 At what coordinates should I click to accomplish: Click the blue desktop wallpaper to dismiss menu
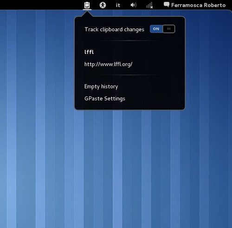(116, 163)
